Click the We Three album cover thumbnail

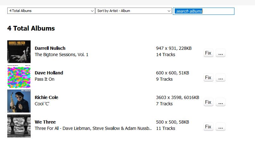click(x=19, y=125)
